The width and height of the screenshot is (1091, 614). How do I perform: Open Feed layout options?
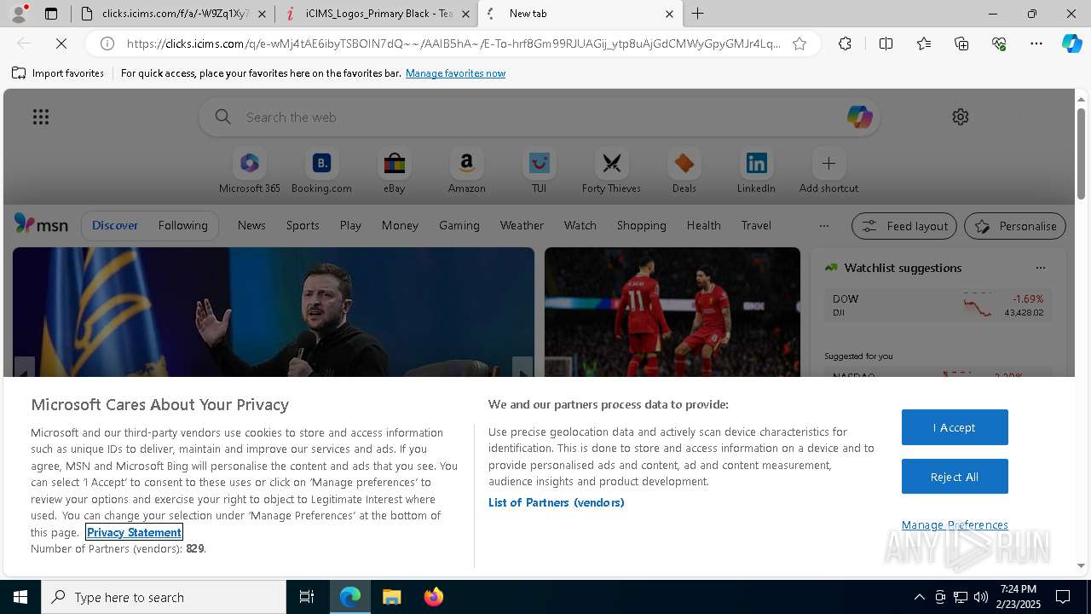(904, 226)
